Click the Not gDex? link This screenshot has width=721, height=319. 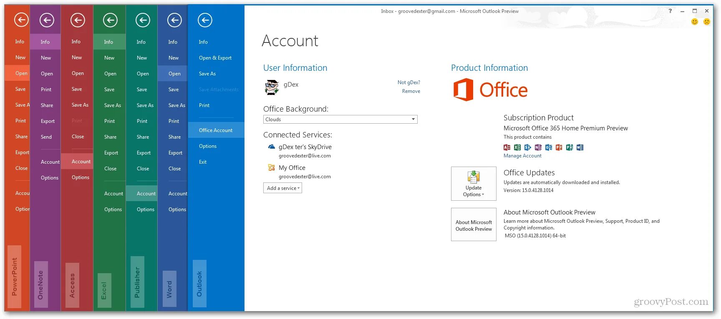[x=409, y=82]
